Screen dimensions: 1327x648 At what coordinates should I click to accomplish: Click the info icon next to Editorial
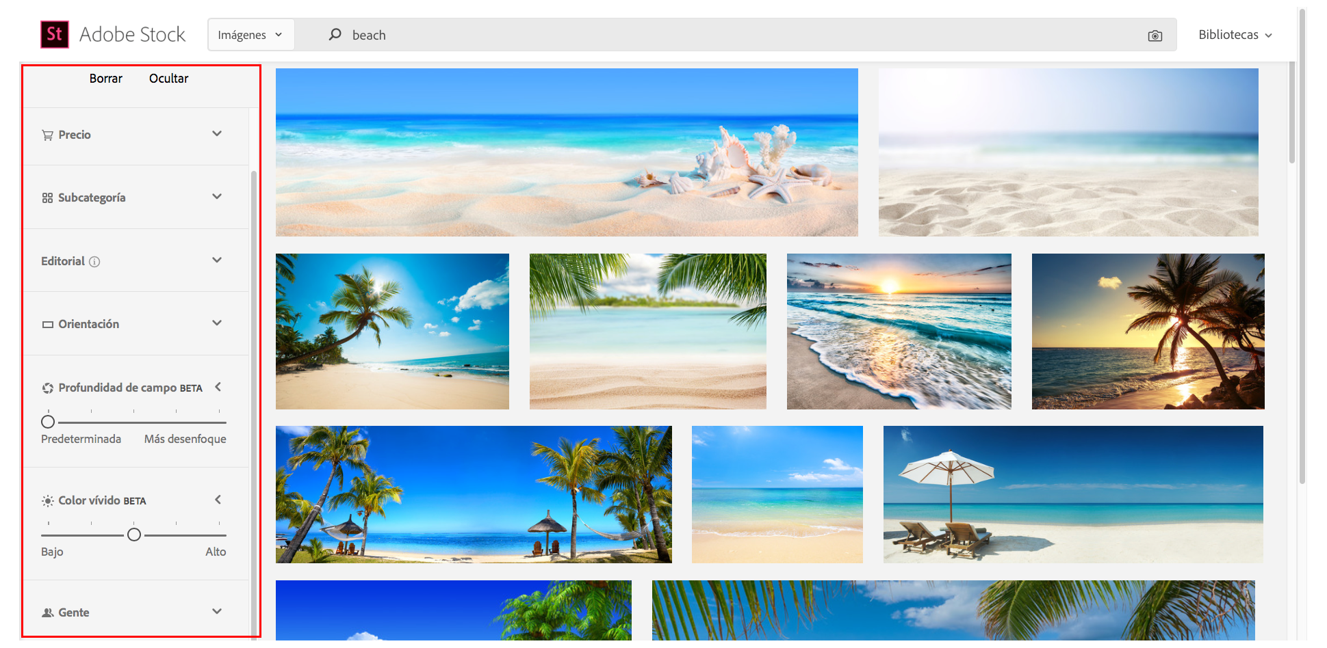coord(95,261)
